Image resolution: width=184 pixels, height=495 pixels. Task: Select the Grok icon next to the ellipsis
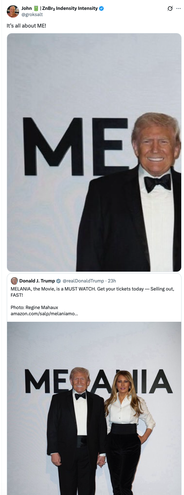(x=170, y=8)
